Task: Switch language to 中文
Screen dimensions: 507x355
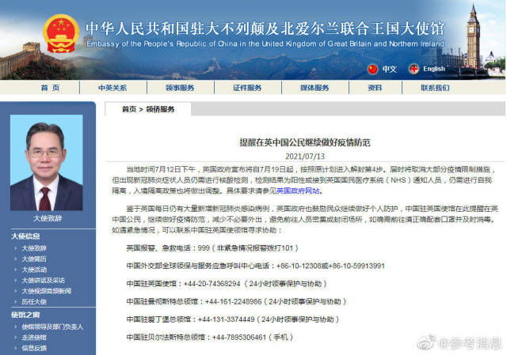Action: 389,69
